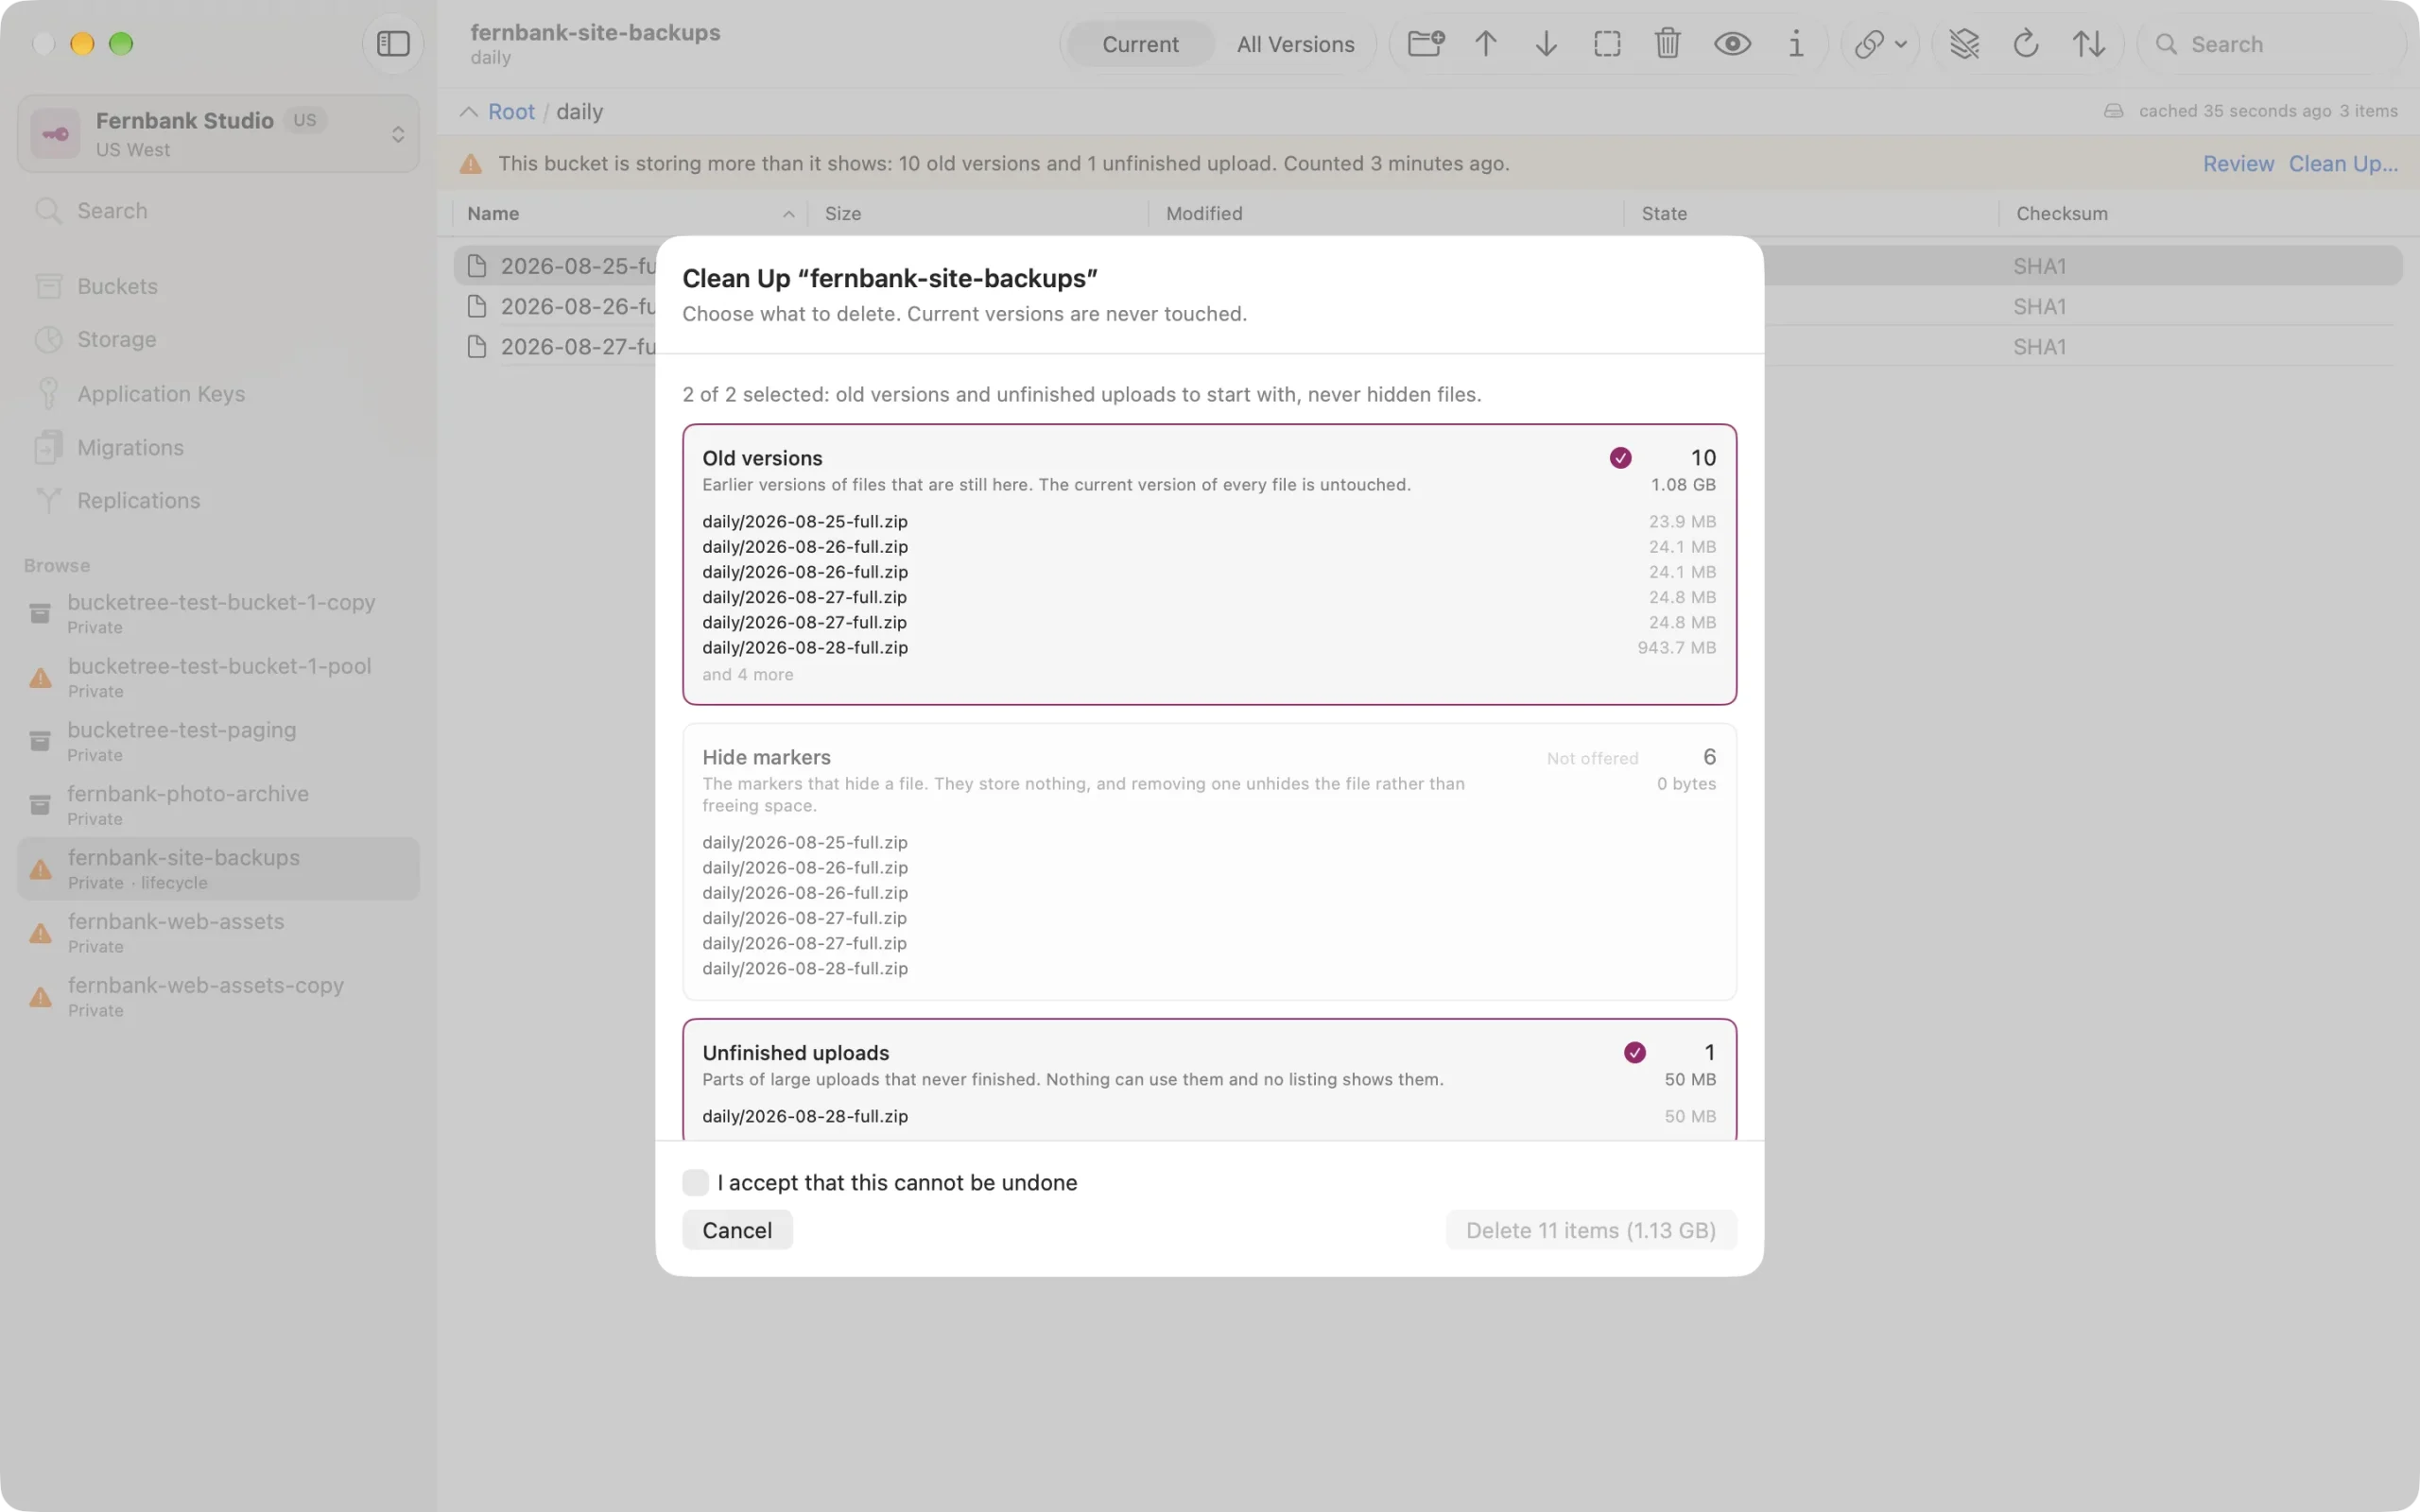2420x1512 pixels.
Task: Click the warning triangle in the banner
Action: coord(470,164)
